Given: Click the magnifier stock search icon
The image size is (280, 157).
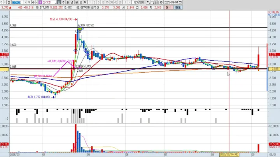Looking at the screenshot, I should [x=29, y=2].
